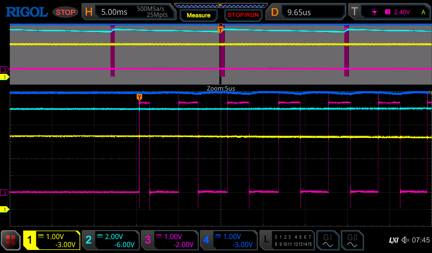Tap channel 4 coupling icon
Image resolution: width=432 pixels, height=253 pixels.
point(218,236)
